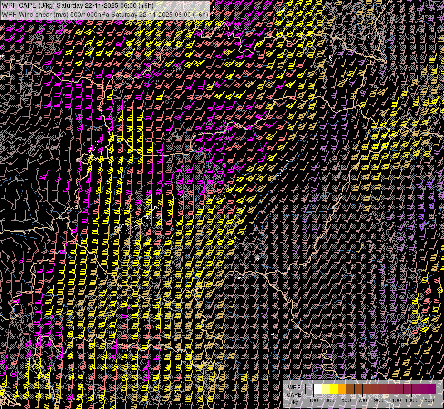Click the legend value 900
444x409 pixels.
point(379,400)
